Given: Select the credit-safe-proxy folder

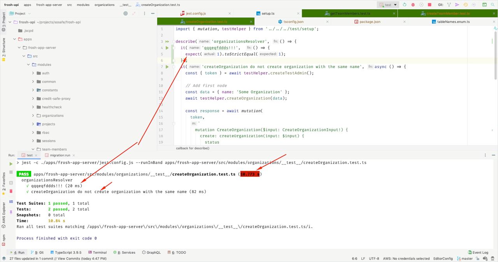Looking at the screenshot, I should (x=56, y=99).
